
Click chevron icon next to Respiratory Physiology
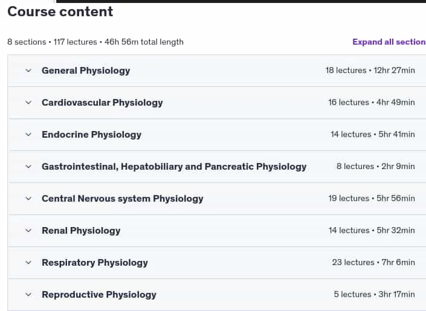pos(28,263)
